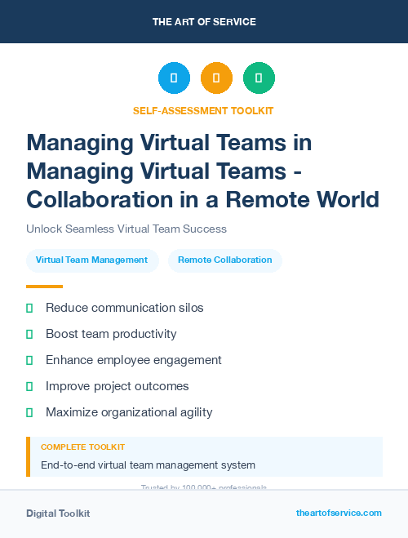Select the Virtual Team Management tag
This screenshot has height=538, width=408.
[x=92, y=260]
